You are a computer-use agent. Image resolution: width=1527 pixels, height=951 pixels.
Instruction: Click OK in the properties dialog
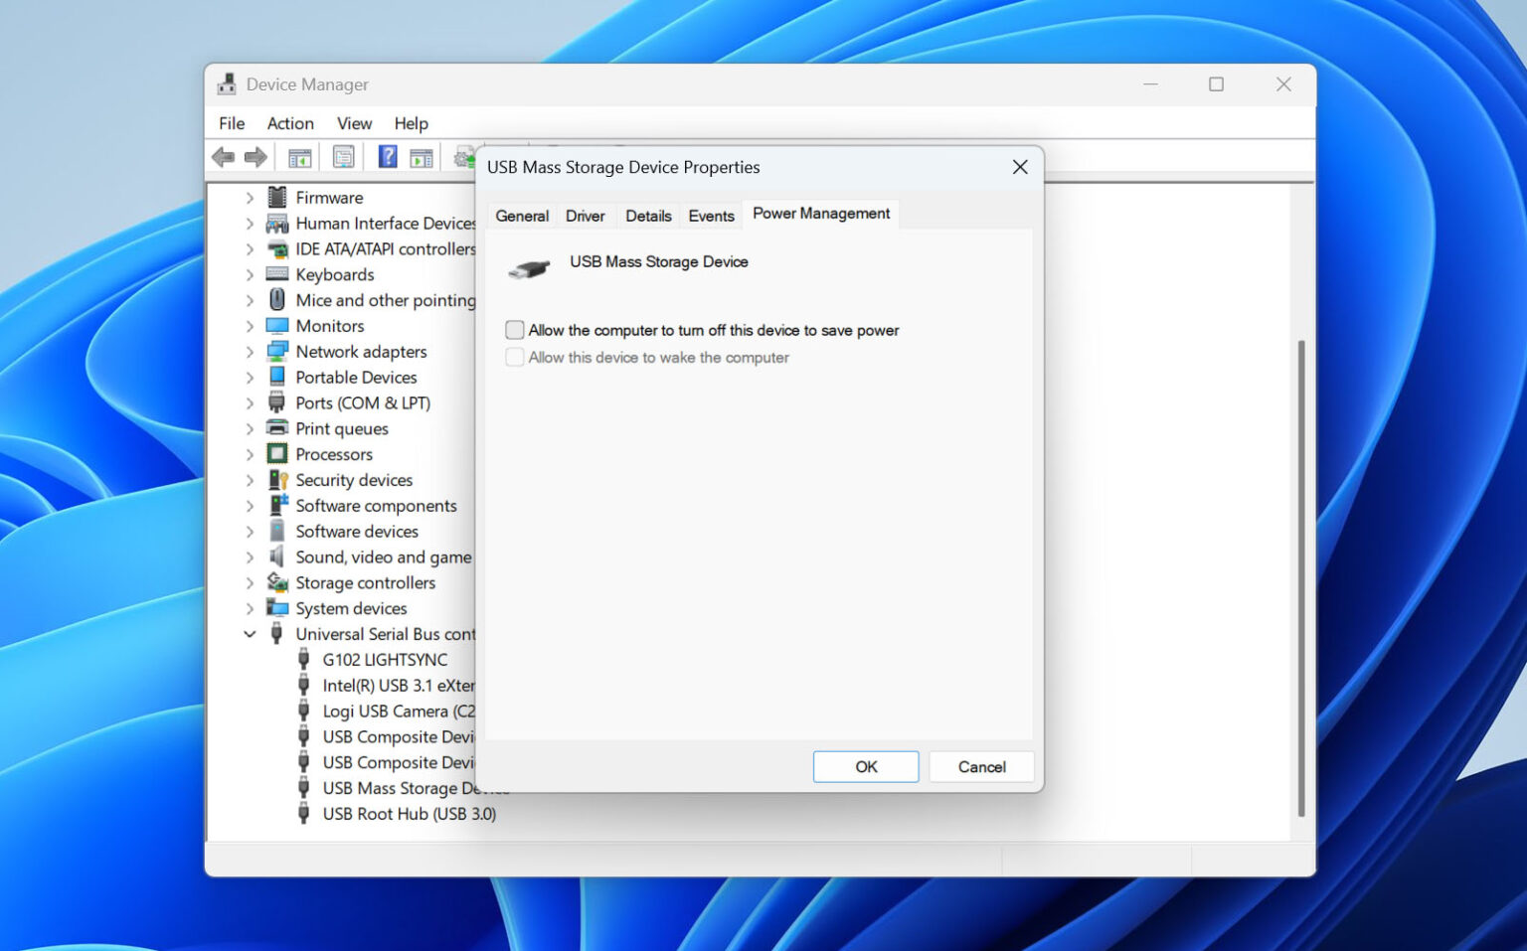coord(866,767)
